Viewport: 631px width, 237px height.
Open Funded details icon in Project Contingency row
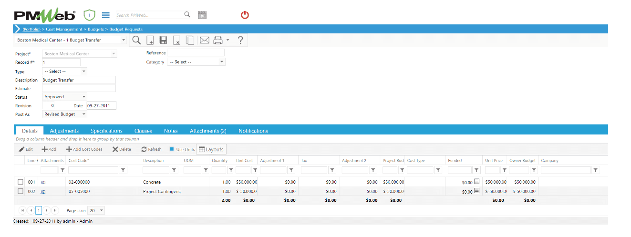(476, 191)
